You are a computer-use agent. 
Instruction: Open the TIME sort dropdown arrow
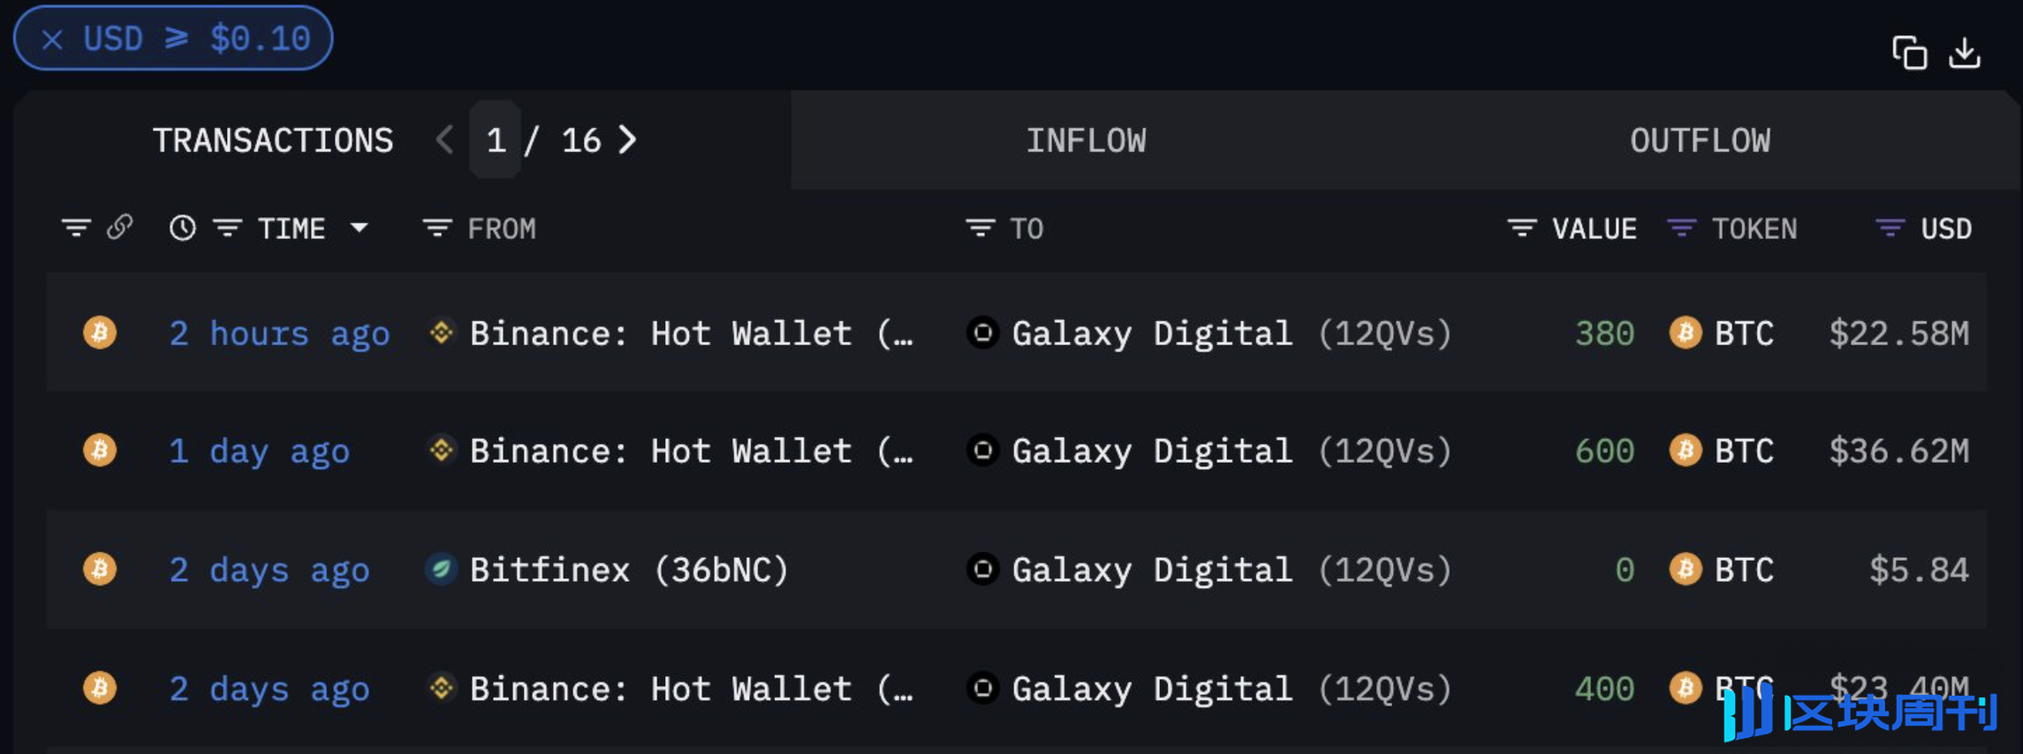click(360, 228)
